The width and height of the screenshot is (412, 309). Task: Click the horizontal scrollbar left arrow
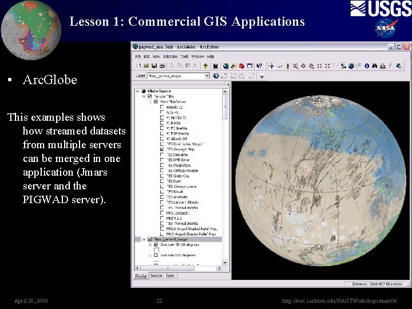[137, 268]
